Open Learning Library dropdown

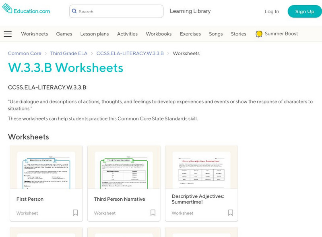pyautogui.click(x=190, y=11)
